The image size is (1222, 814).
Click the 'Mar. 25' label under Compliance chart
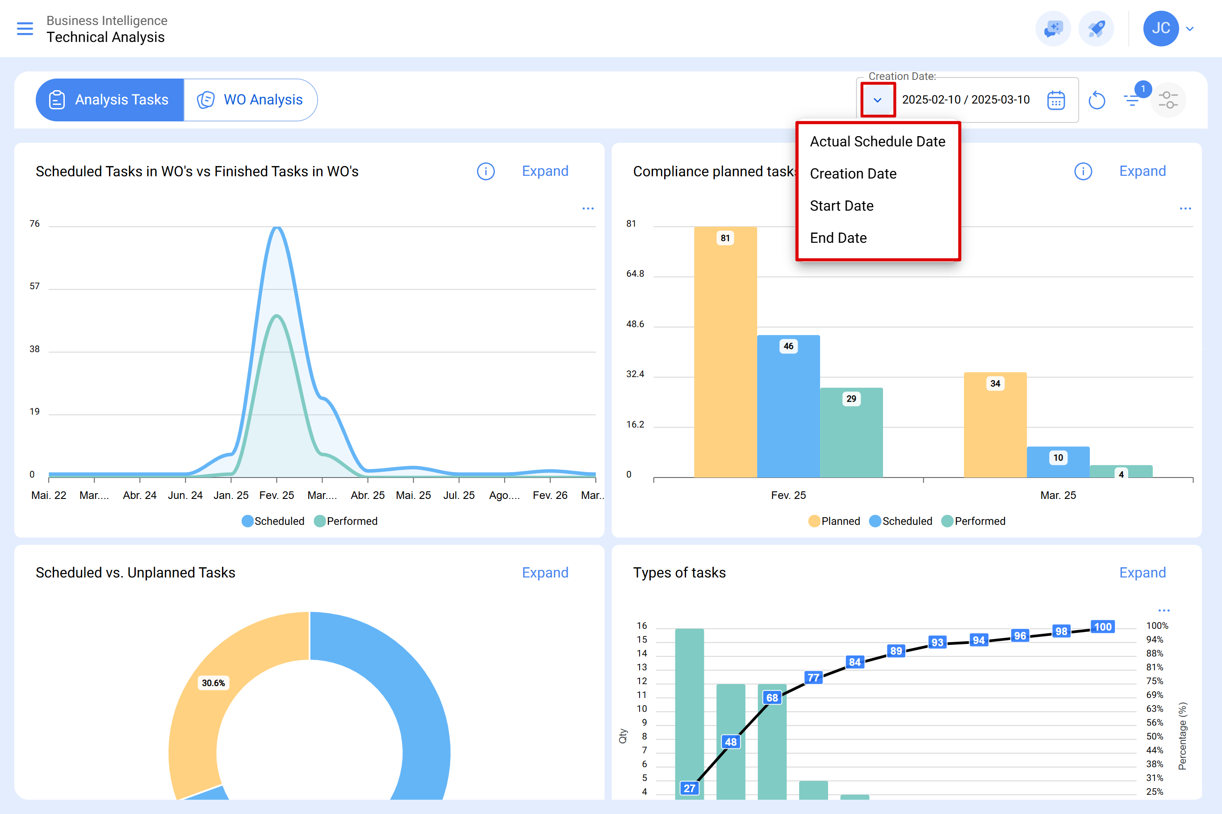pyautogui.click(x=1058, y=495)
